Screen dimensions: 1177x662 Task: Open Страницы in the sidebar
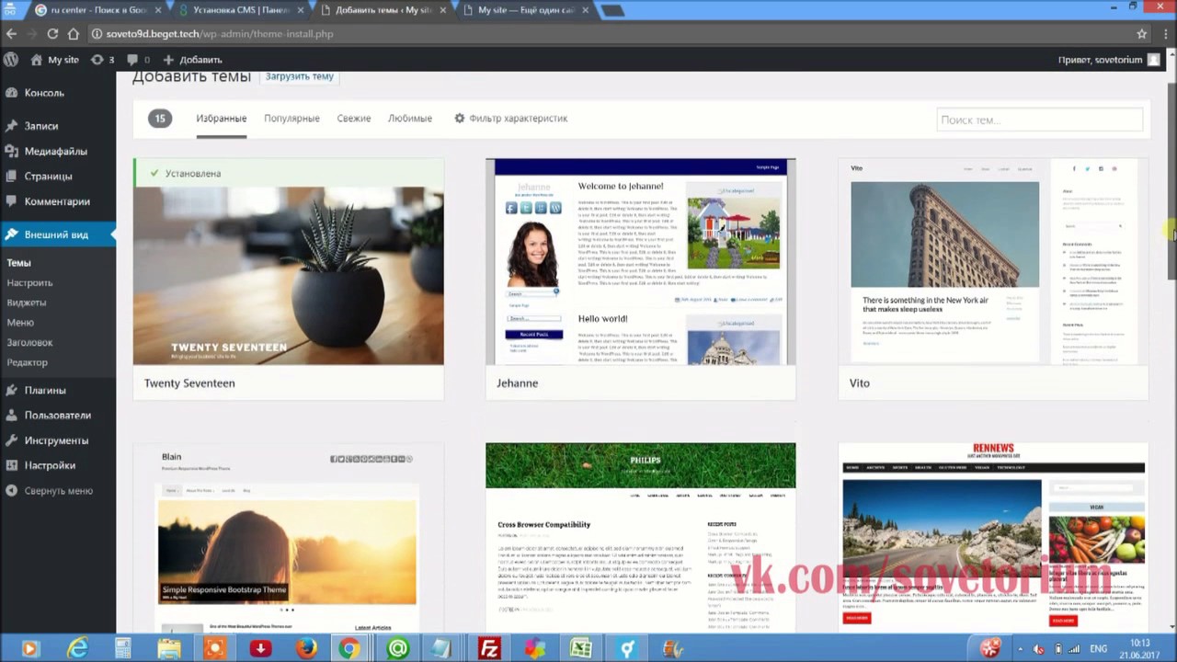point(58,176)
